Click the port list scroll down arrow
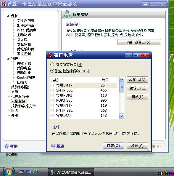Screen dimensions: 174x176 pyautogui.click(x=122, y=116)
